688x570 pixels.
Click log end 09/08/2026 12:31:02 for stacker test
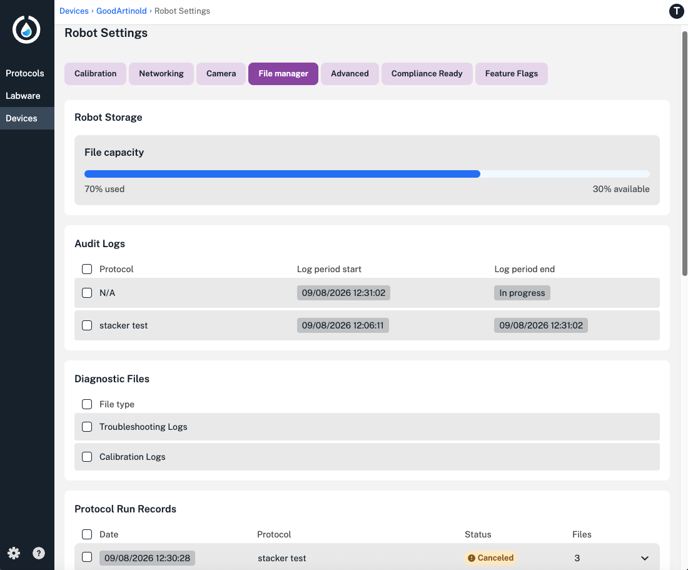click(541, 325)
